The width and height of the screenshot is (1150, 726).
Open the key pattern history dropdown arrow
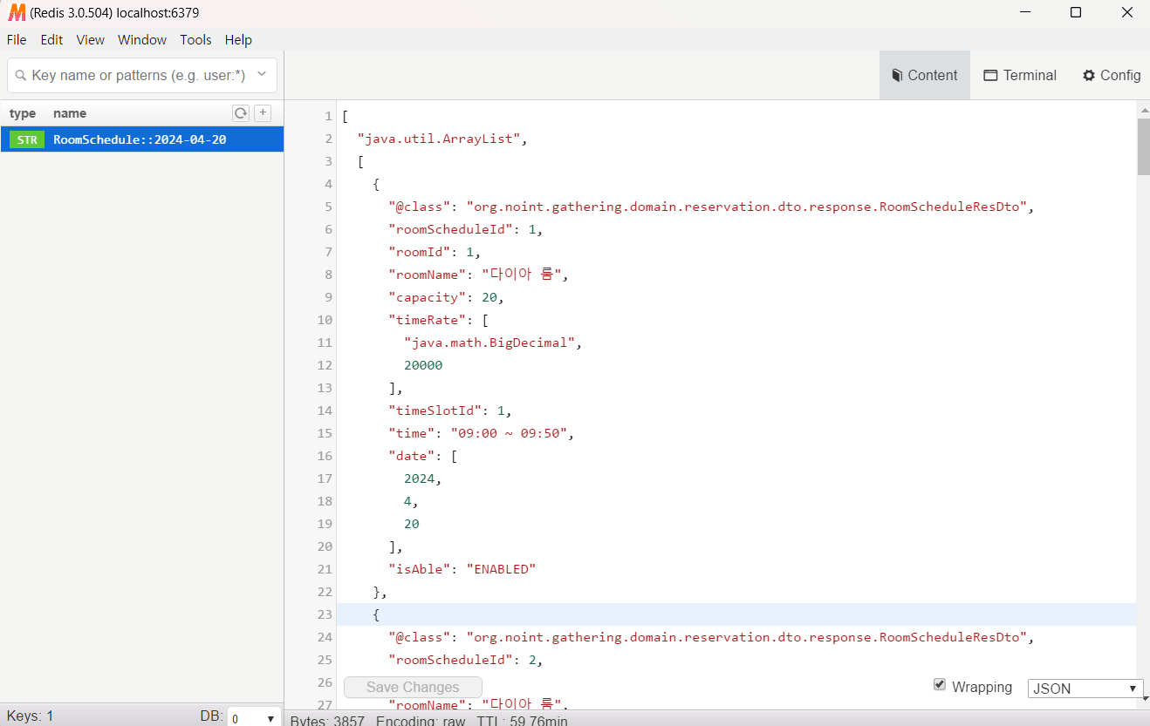click(x=261, y=75)
